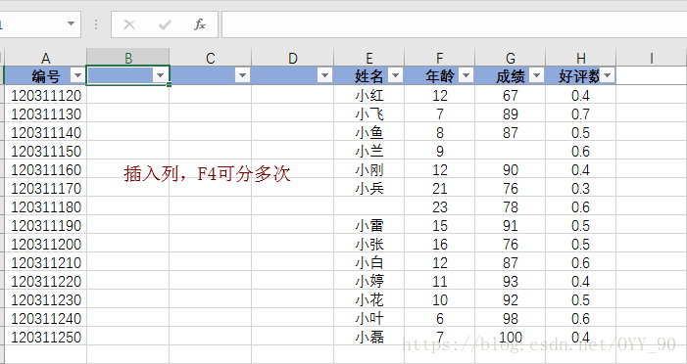Click the name cell 小张
The height and width of the screenshot is (364, 687).
click(368, 244)
